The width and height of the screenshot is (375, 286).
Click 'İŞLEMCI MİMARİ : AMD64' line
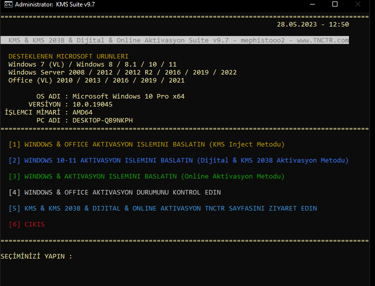[x=49, y=112]
